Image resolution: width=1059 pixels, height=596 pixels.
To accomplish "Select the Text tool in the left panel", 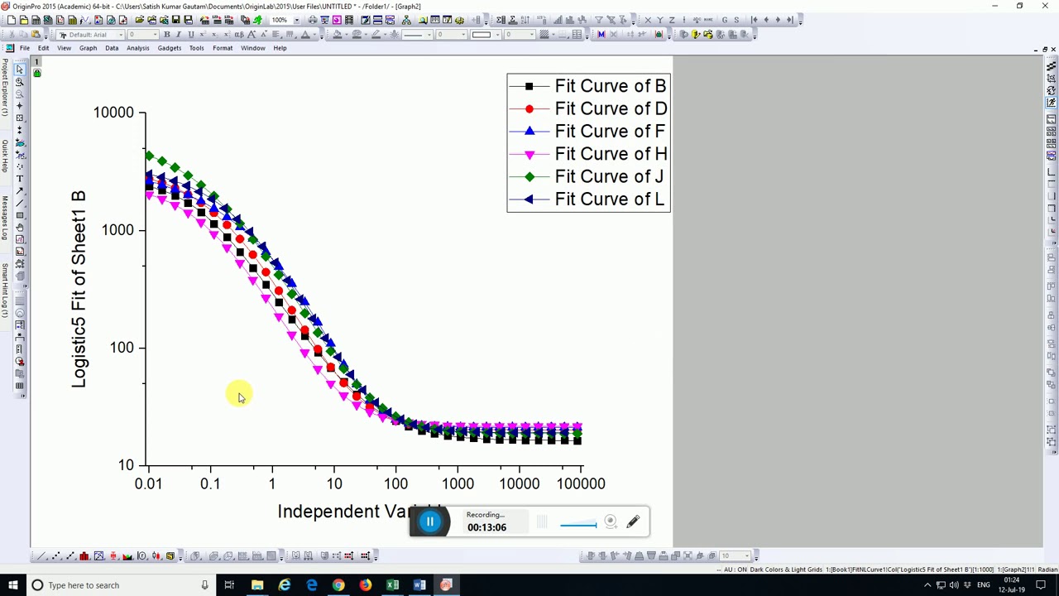I will pyautogui.click(x=20, y=179).
